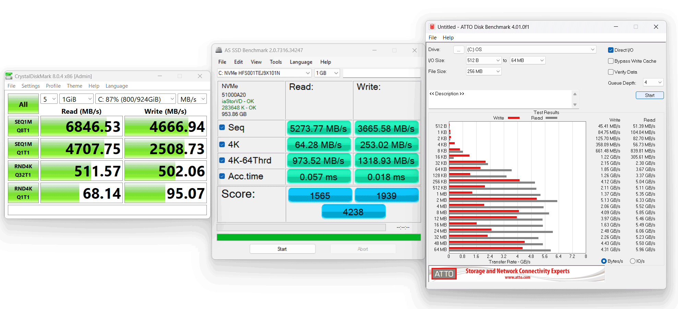The image size is (678, 309).
Task: Click the description scrollbar up arrow
Action: click(575, 94)
